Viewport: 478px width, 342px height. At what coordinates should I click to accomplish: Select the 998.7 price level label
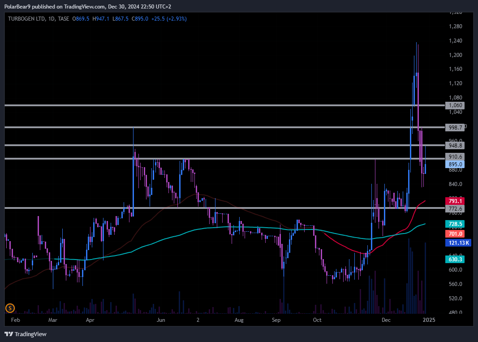(455, 127)
